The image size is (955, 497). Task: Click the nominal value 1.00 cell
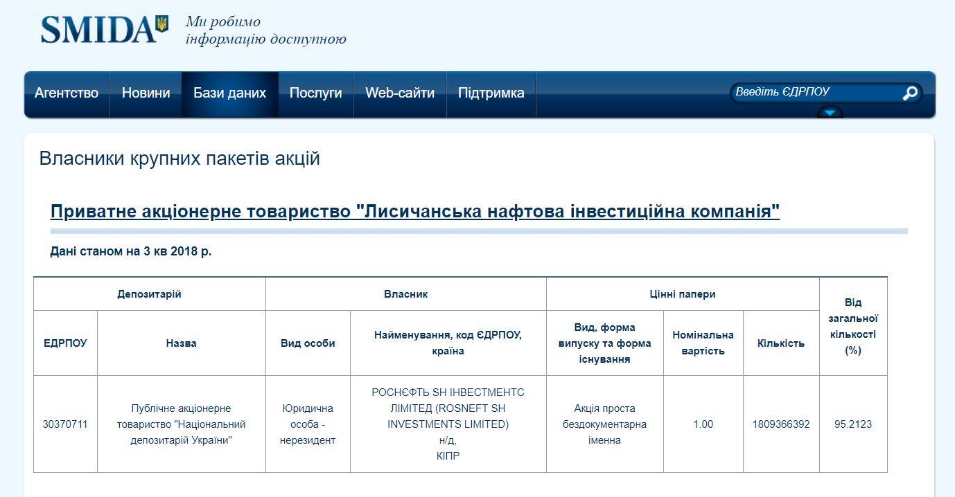(x=703, y=424)
